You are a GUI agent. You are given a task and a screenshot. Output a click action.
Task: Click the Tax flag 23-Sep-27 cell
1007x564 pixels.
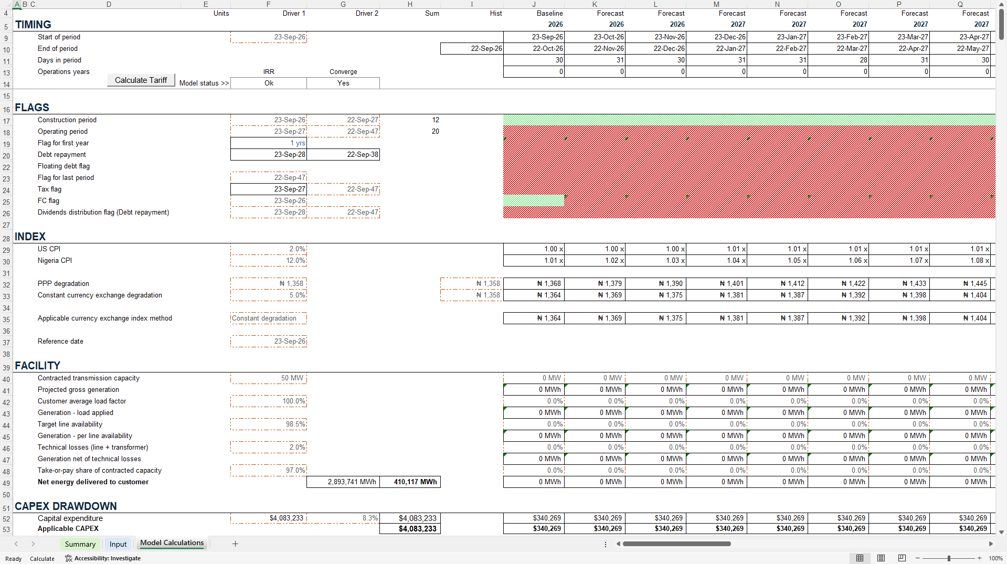pos(269,189)
